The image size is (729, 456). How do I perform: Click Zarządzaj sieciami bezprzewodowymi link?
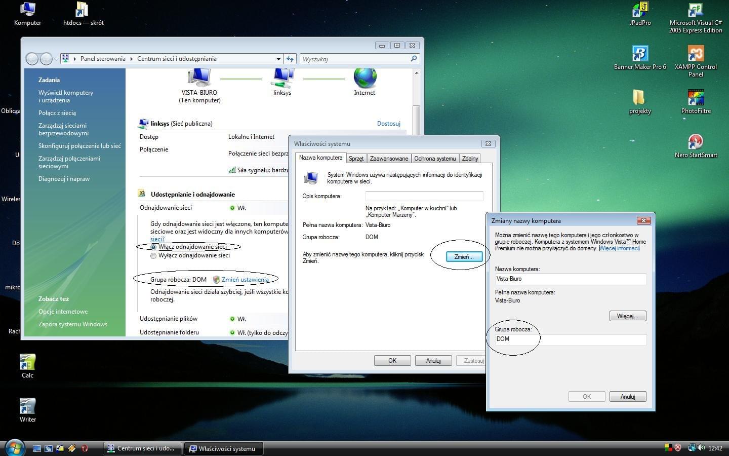63,129
